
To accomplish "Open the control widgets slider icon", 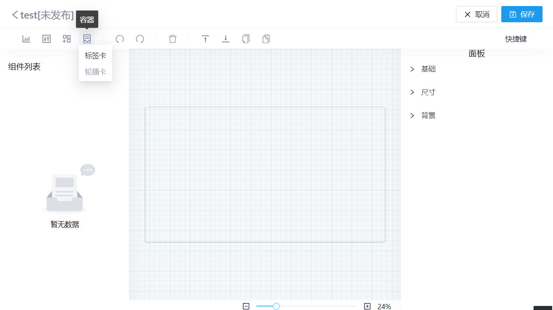I will (x=46, y=39).
